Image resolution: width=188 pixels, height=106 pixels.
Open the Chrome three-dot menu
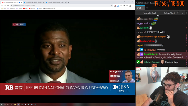coord(133,6)
